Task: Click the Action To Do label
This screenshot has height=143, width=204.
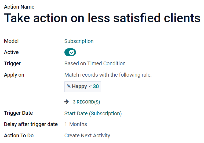Action: 19,136
